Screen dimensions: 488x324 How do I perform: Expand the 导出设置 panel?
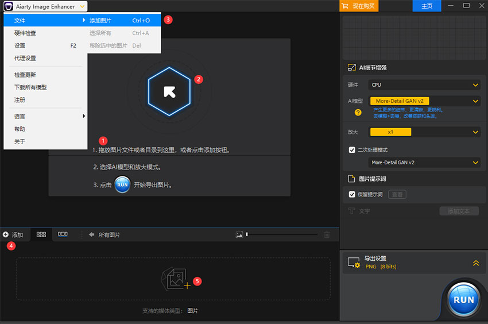tap(475, 263)
